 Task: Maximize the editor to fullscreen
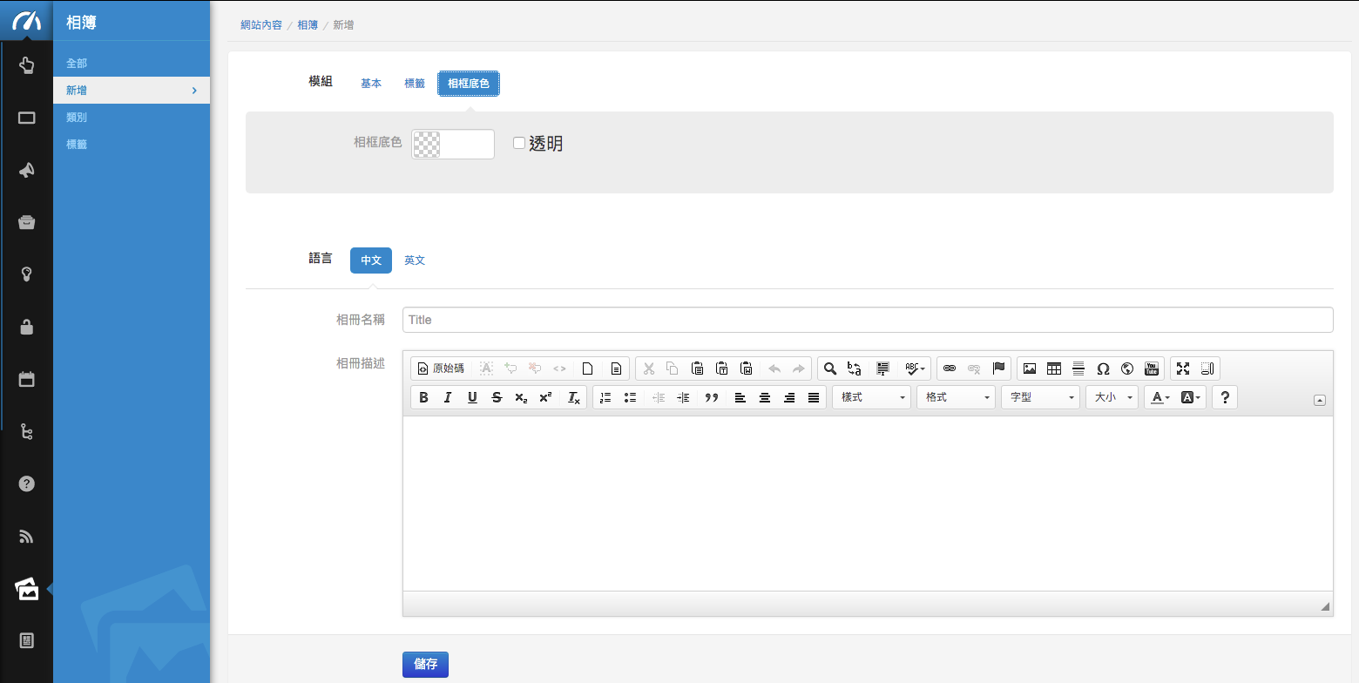click(1183, 369)
